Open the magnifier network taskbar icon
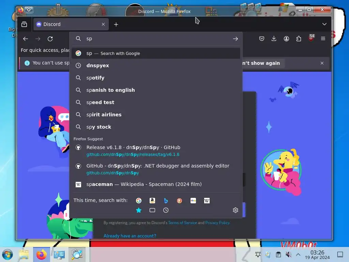 tap(77, 254)
